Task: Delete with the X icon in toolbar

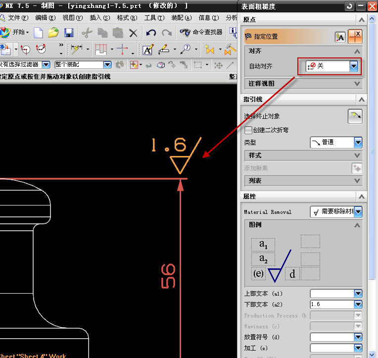Action: (133, 33)
